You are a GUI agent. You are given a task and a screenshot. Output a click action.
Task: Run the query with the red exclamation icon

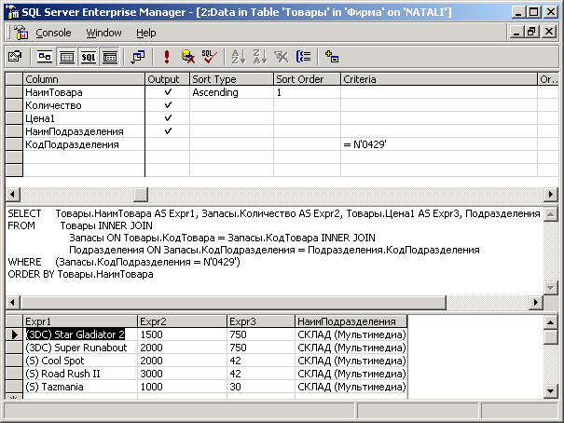167,57
